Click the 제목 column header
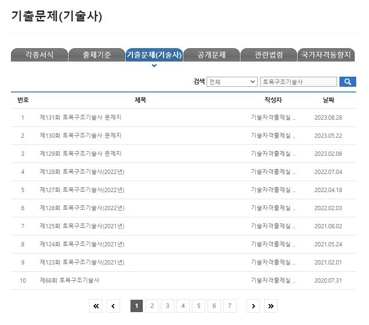 (140, 100)
